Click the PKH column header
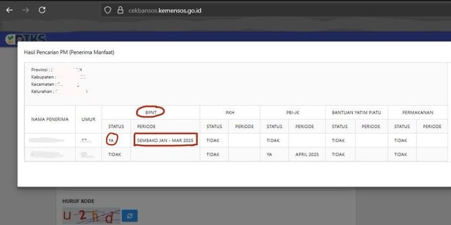This screenshot has height=225, width=451. point(230,112)
